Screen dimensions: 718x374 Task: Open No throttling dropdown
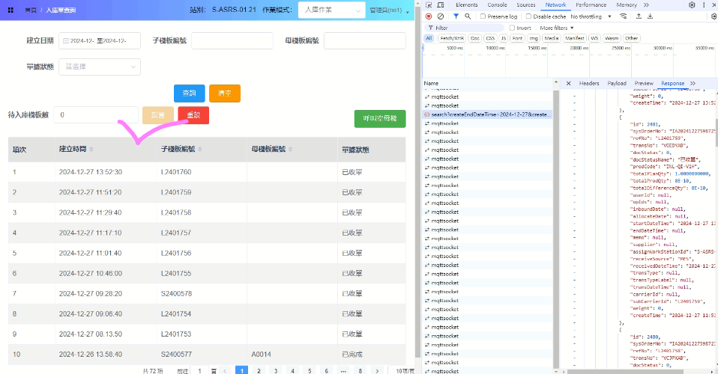coord(591,16)
